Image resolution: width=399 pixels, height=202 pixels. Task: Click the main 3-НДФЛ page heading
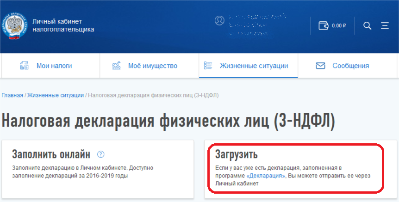click(168, 121)
